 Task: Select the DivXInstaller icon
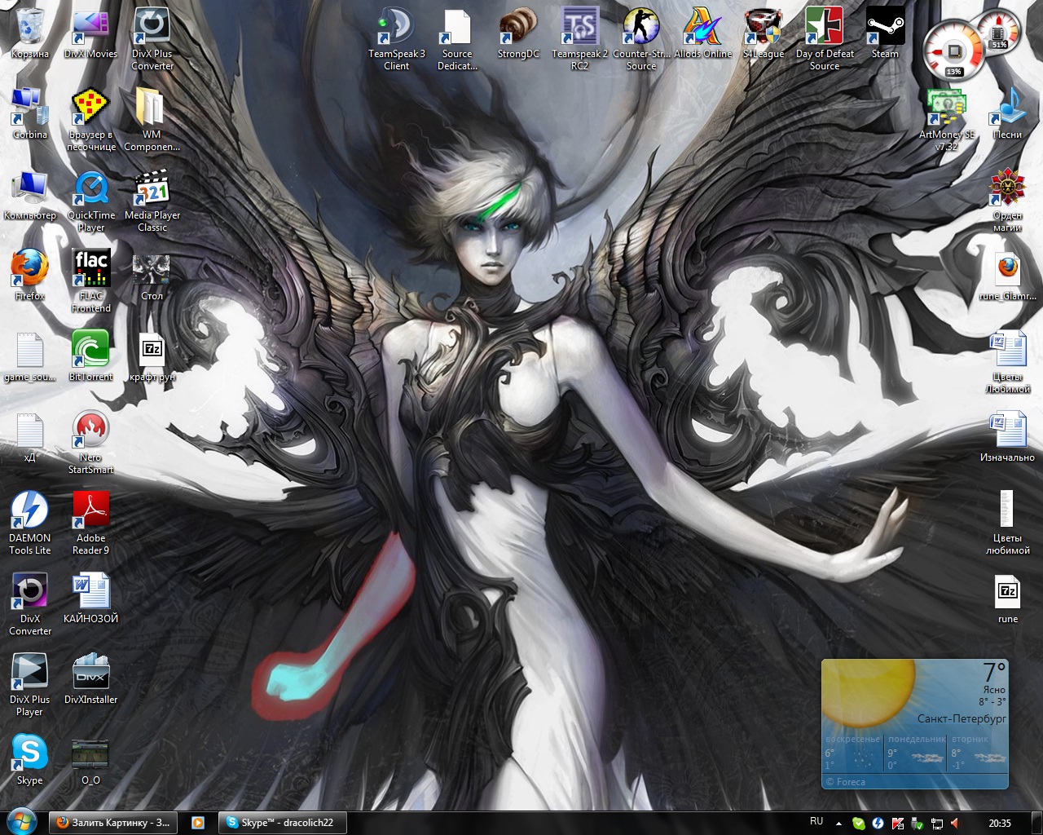coord(91,679)
